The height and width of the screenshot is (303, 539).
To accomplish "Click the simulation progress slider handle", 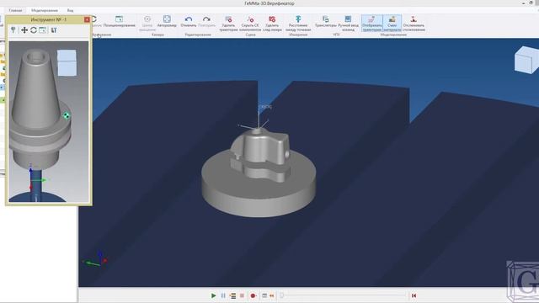I will click(x=281, y=295).
